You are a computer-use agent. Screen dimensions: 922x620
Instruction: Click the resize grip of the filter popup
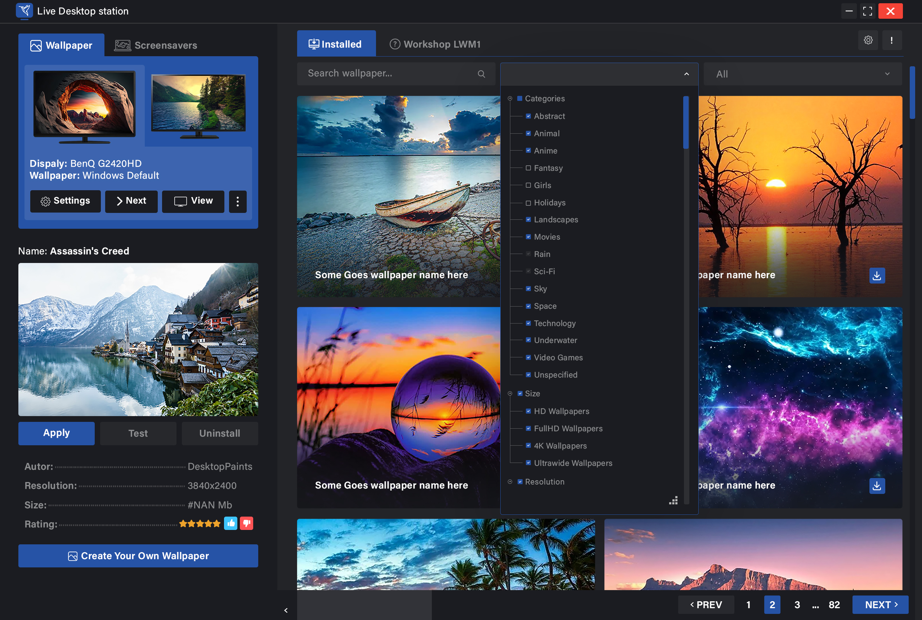[x=673, y=500]
